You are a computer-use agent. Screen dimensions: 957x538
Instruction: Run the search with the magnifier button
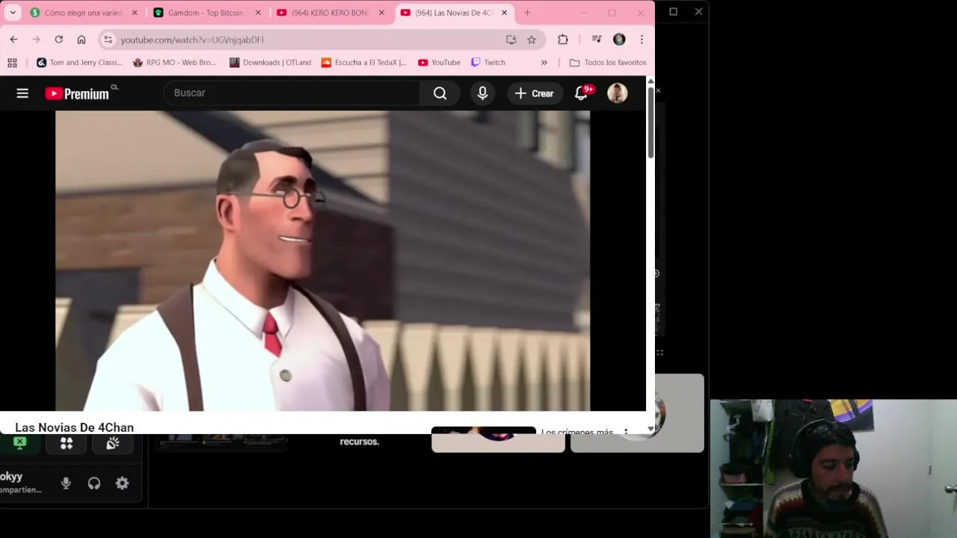pos(440,93)
